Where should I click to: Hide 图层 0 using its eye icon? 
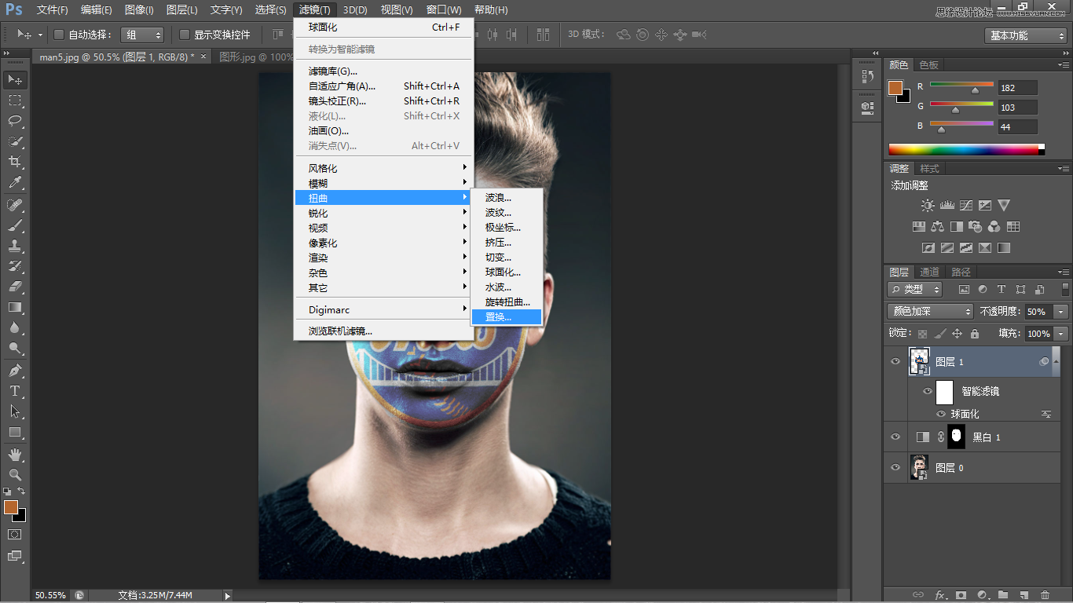tap(895, 467)
